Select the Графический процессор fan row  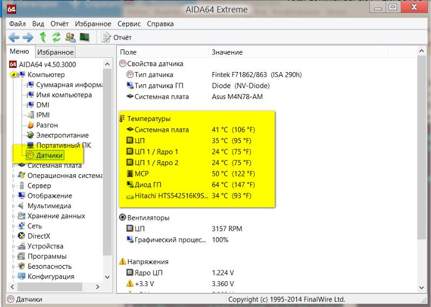177,240
